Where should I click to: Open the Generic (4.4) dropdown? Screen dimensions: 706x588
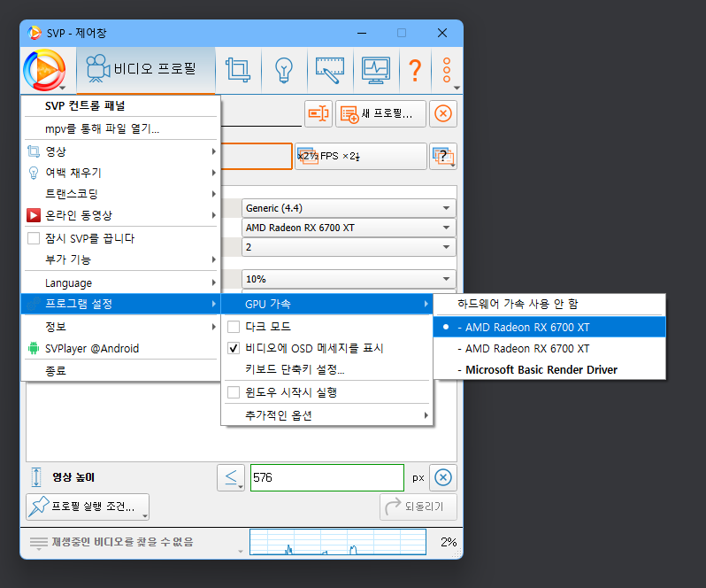click(x=349, y=208)
